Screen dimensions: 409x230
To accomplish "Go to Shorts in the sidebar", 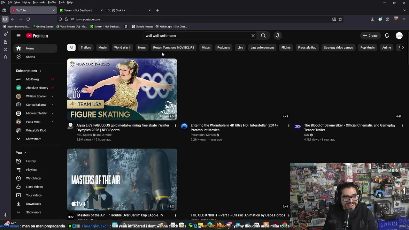I will tap(35, 57).
